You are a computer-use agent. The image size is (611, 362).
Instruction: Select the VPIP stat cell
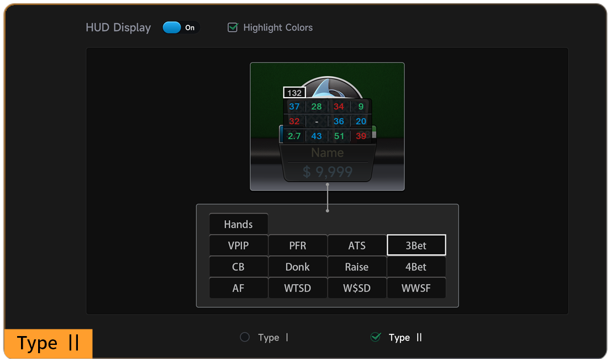238,246
